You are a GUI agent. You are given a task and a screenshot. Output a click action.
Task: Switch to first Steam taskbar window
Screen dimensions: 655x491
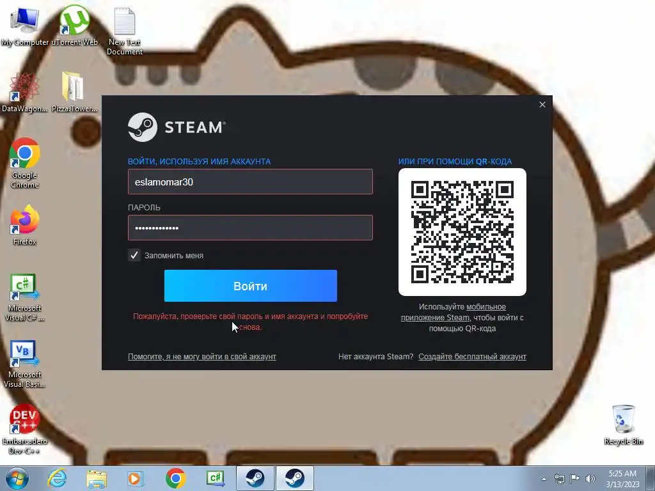(x=255, y=478)
